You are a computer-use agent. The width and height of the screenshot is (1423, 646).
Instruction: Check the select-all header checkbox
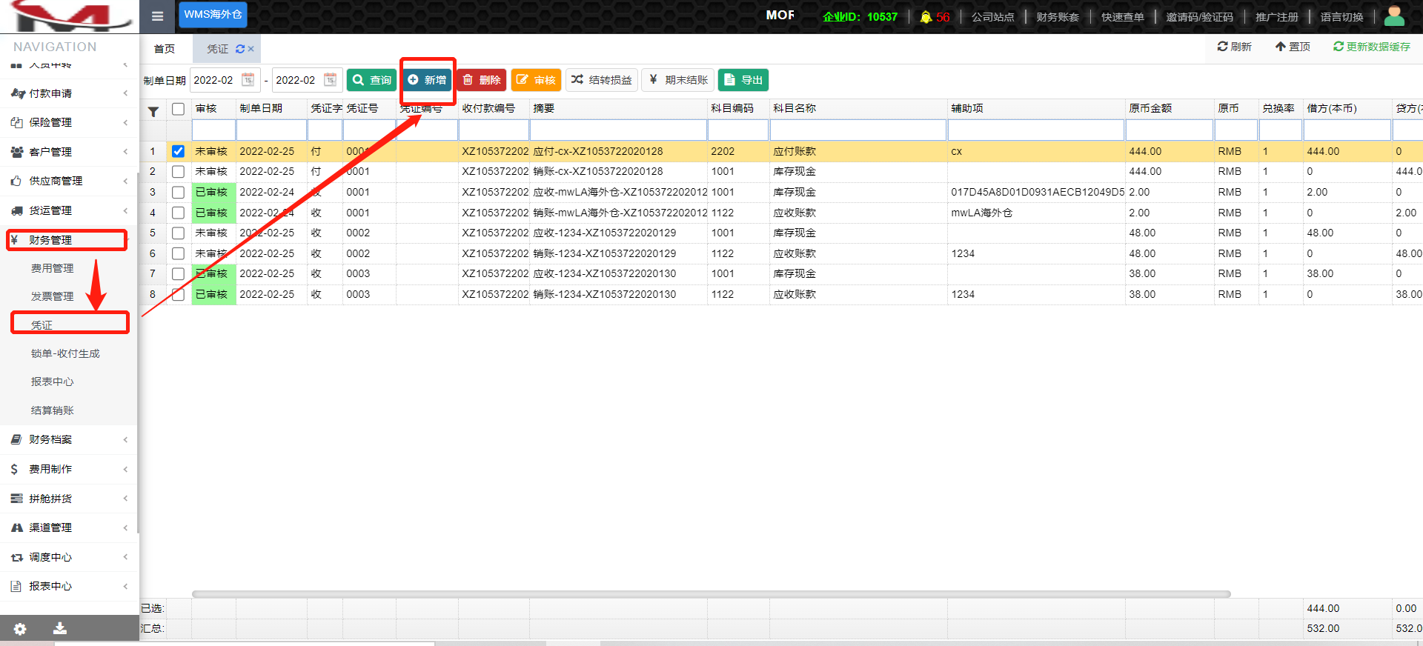pyautogui.click(x=178, y=109)
